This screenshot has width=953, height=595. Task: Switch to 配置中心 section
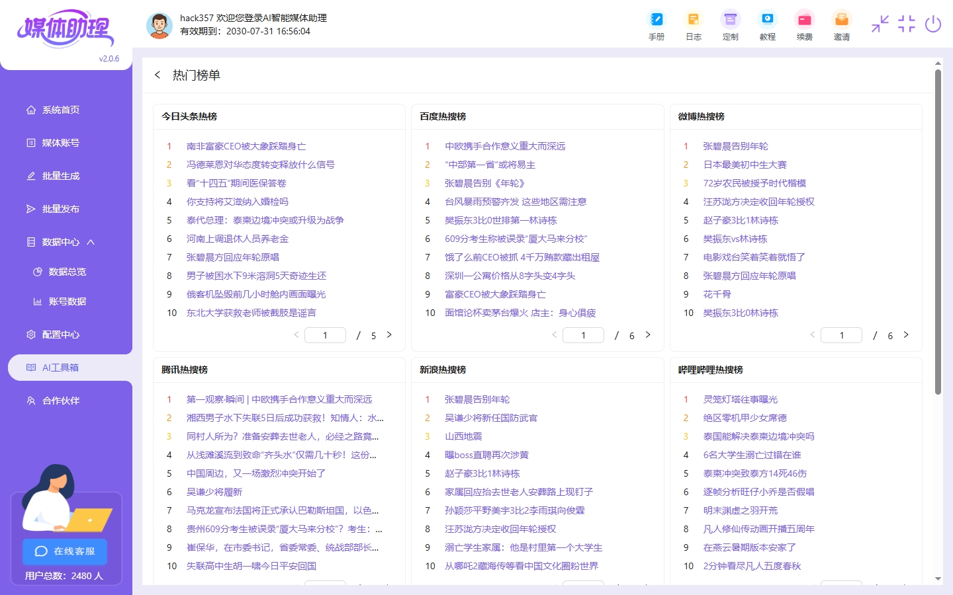pyautogui.click(x=60, y=334)
